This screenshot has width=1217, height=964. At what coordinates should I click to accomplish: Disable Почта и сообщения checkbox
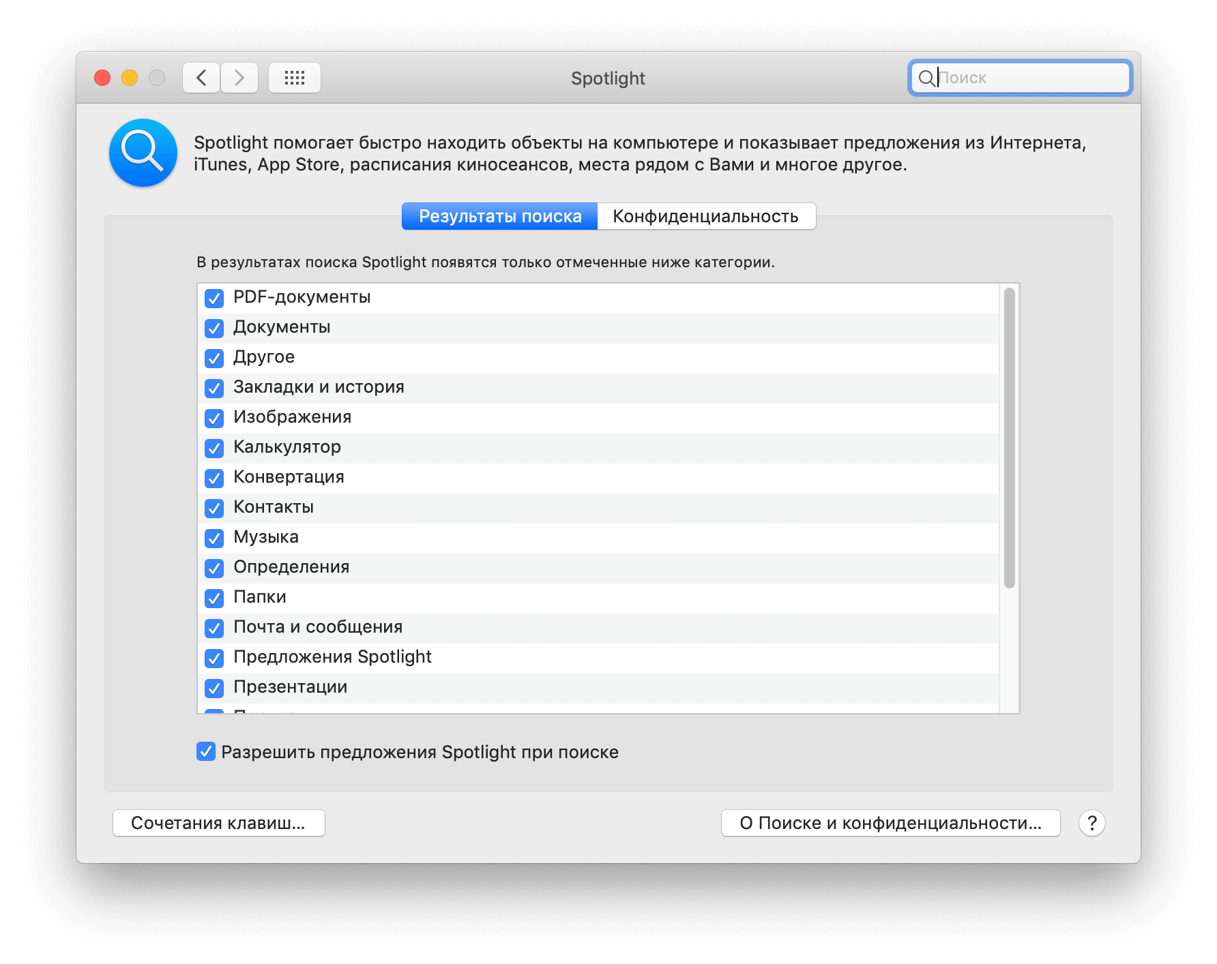pyautogui.click(x=214, y=628)
